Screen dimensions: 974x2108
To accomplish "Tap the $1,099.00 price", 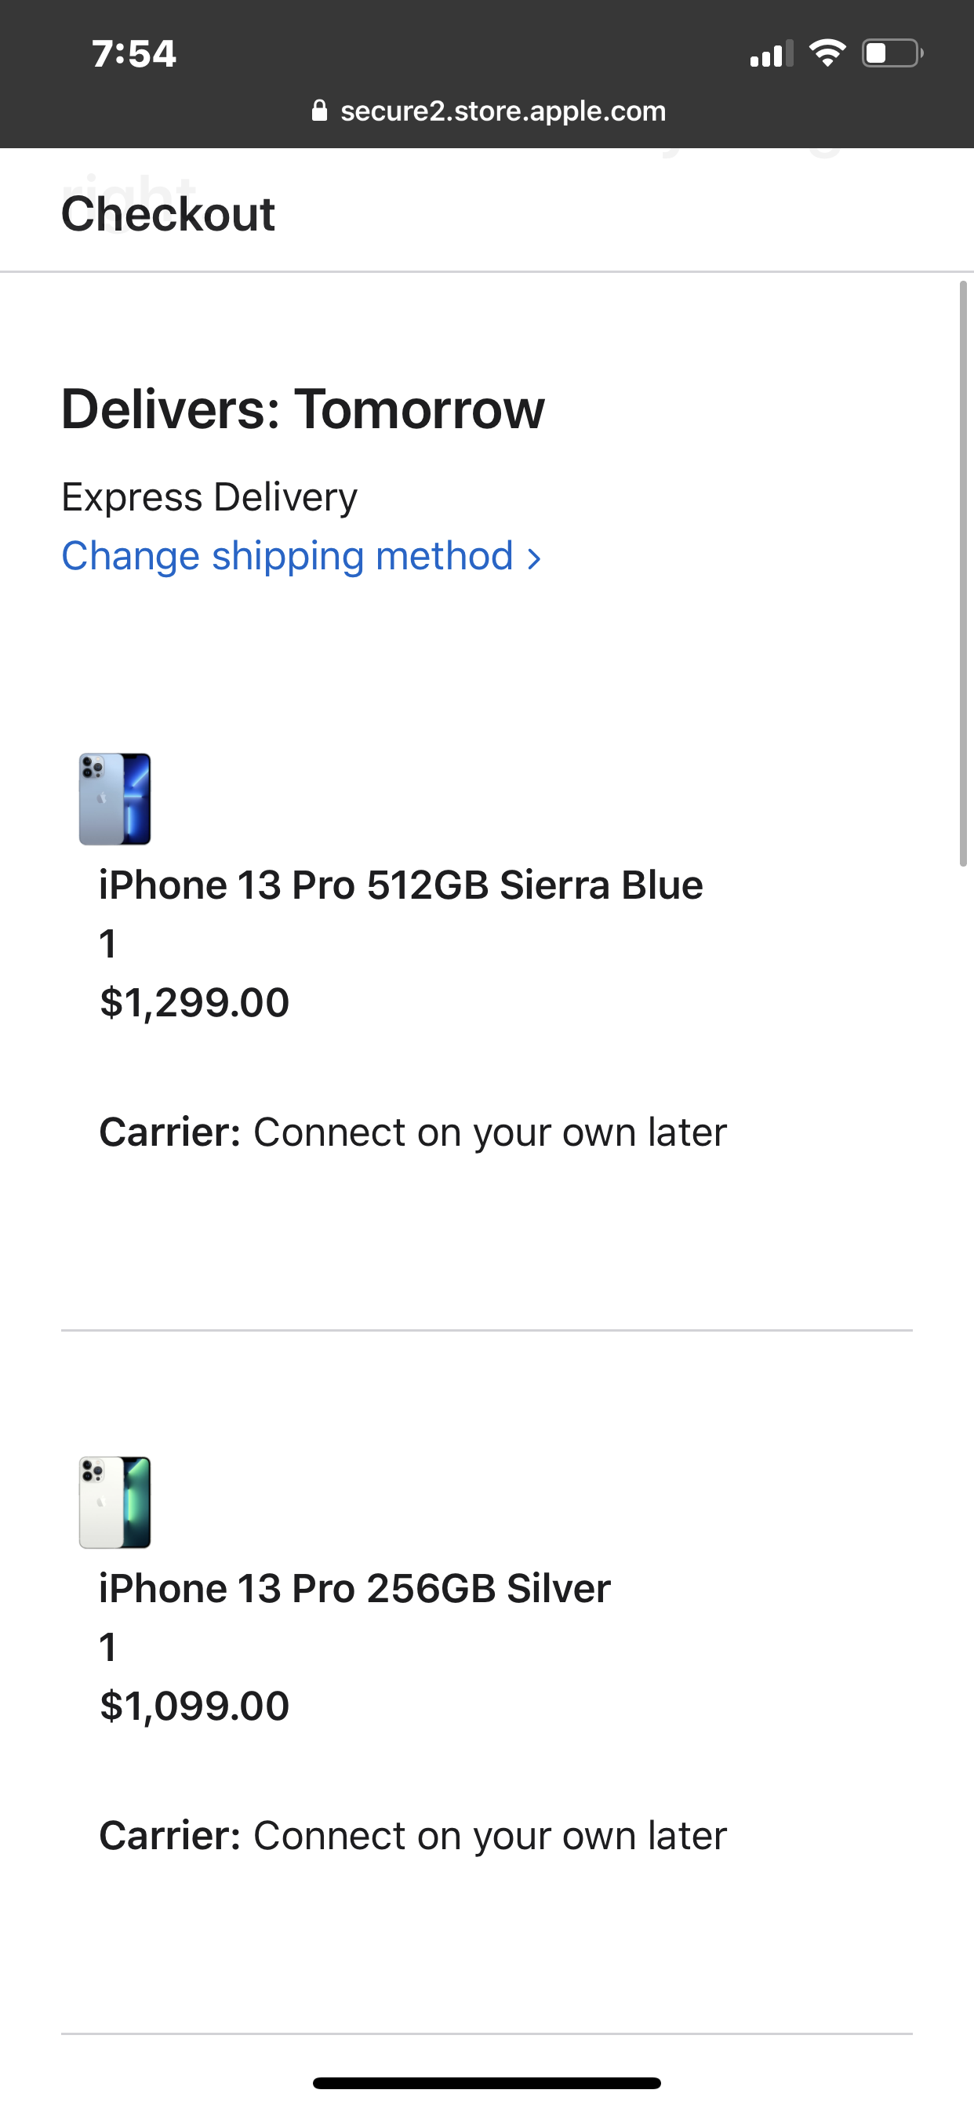I will [x=194, y=1706].
